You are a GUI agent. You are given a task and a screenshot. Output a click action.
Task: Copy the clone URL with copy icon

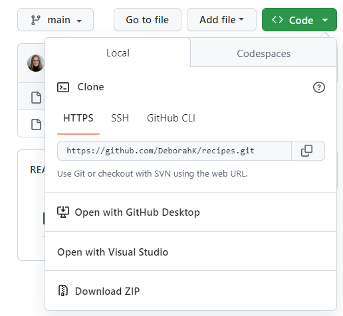pos(308,151)
